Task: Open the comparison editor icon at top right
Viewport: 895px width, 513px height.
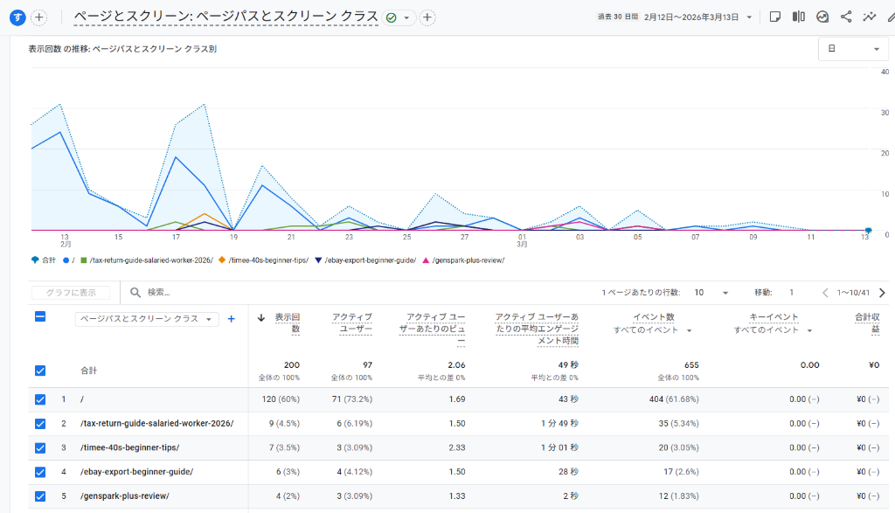Action: tap(798, 15)
